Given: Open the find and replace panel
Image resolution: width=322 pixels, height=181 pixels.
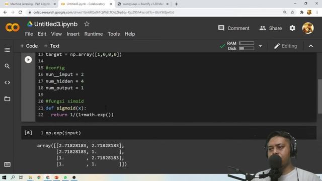Looking at the screenshot, I should (x=7, y=66).
